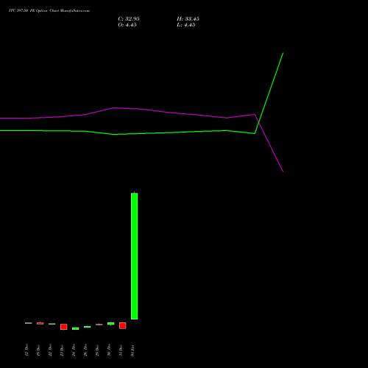Click the 29 Dec date label
The height and width of the screenshot is (368, 368).
pos(97,350)
